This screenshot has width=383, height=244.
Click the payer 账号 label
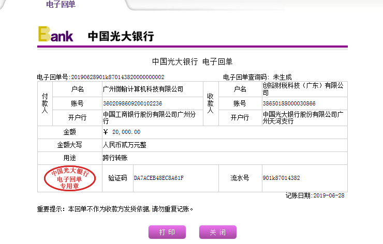(x=78, y=103)
